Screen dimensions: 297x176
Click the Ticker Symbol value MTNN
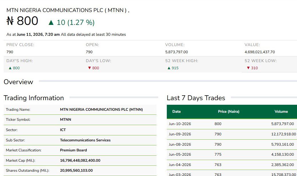66,120
